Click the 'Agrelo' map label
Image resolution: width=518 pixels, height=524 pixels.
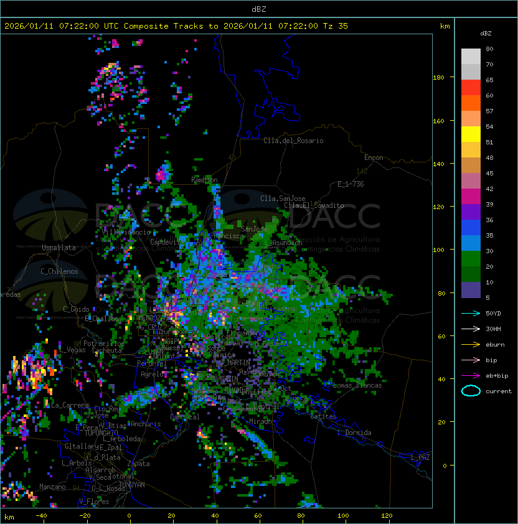[x=151, y=374]
